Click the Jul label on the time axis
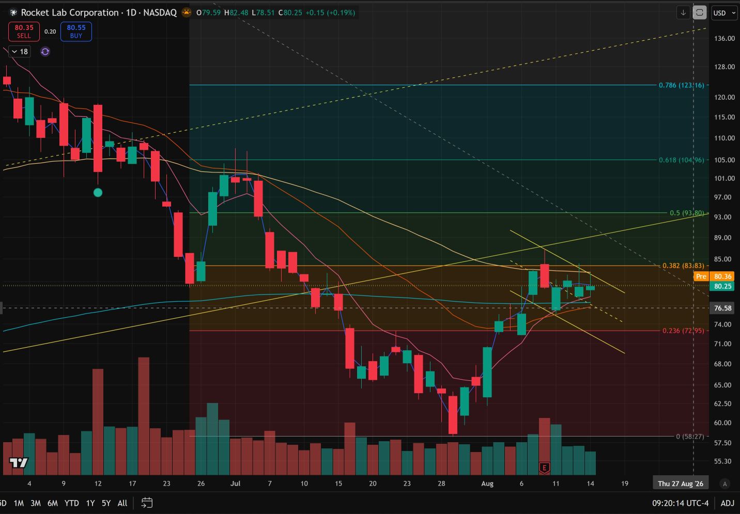The width and height of the screenshot is (740, 514). click(236, 484)
